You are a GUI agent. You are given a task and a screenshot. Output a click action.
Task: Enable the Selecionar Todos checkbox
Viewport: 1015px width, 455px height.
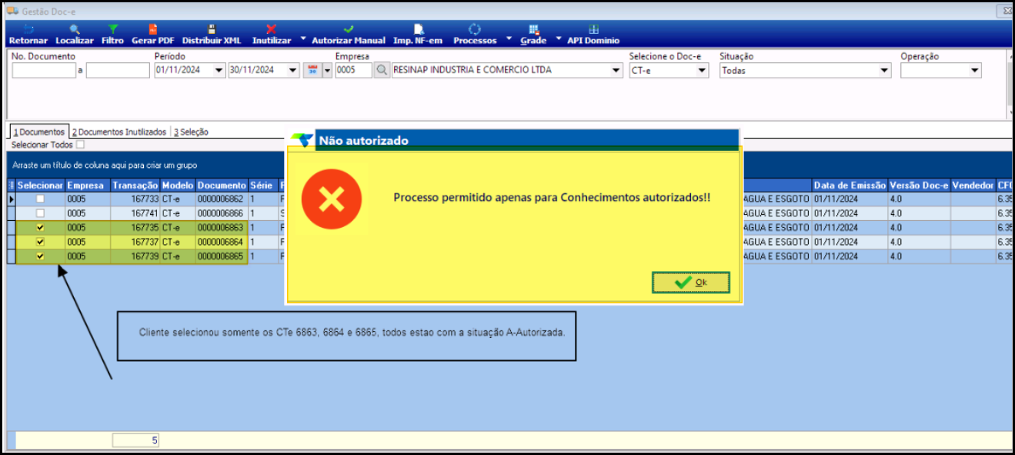click(81, 144)
